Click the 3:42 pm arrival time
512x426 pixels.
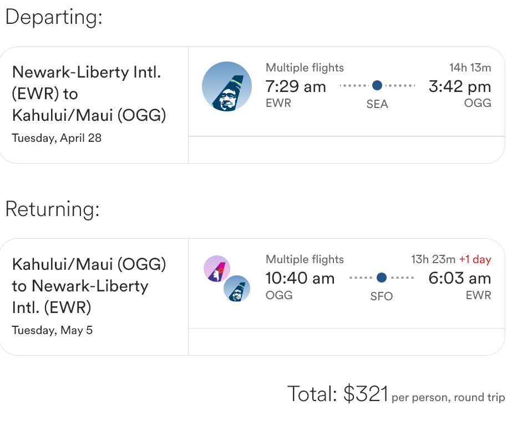(x=460, y=86)
